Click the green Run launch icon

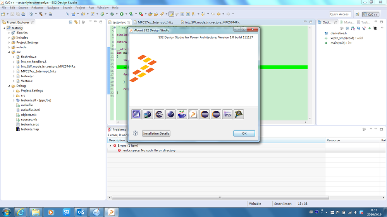click(121, 14)
